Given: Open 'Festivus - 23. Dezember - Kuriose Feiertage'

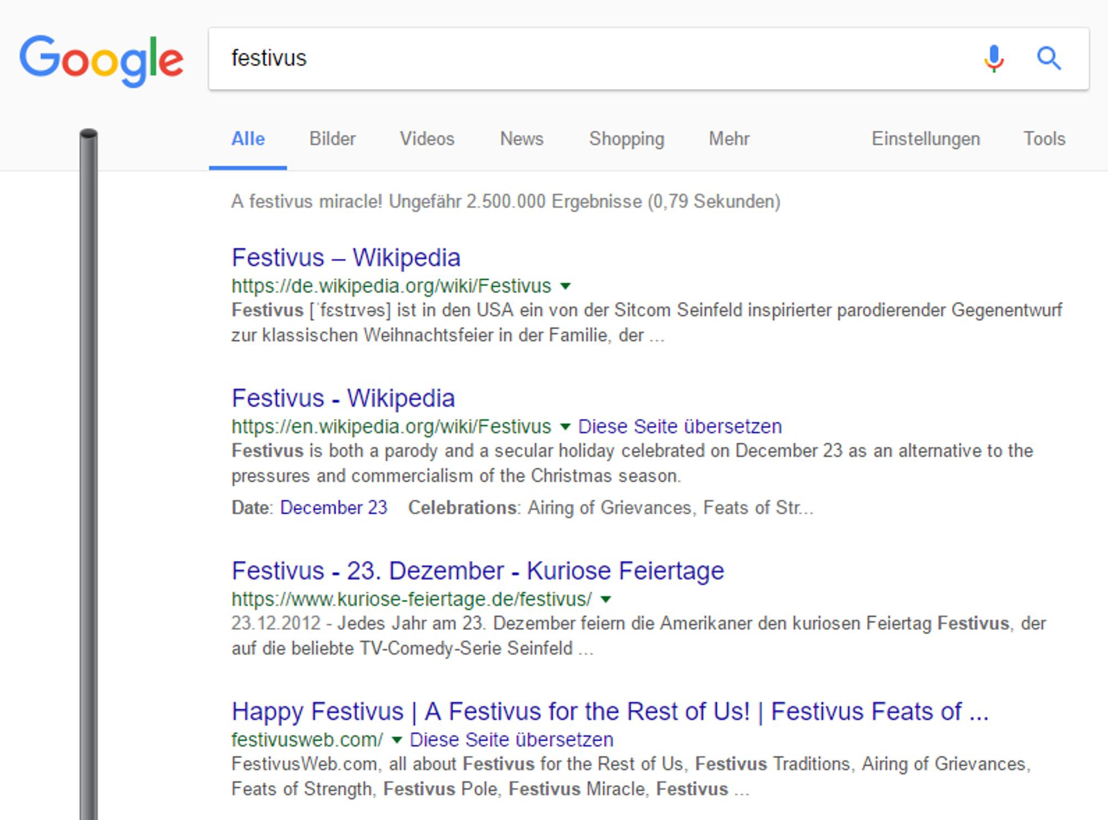Looking at the screenshot, I should (x=478, y=571).
